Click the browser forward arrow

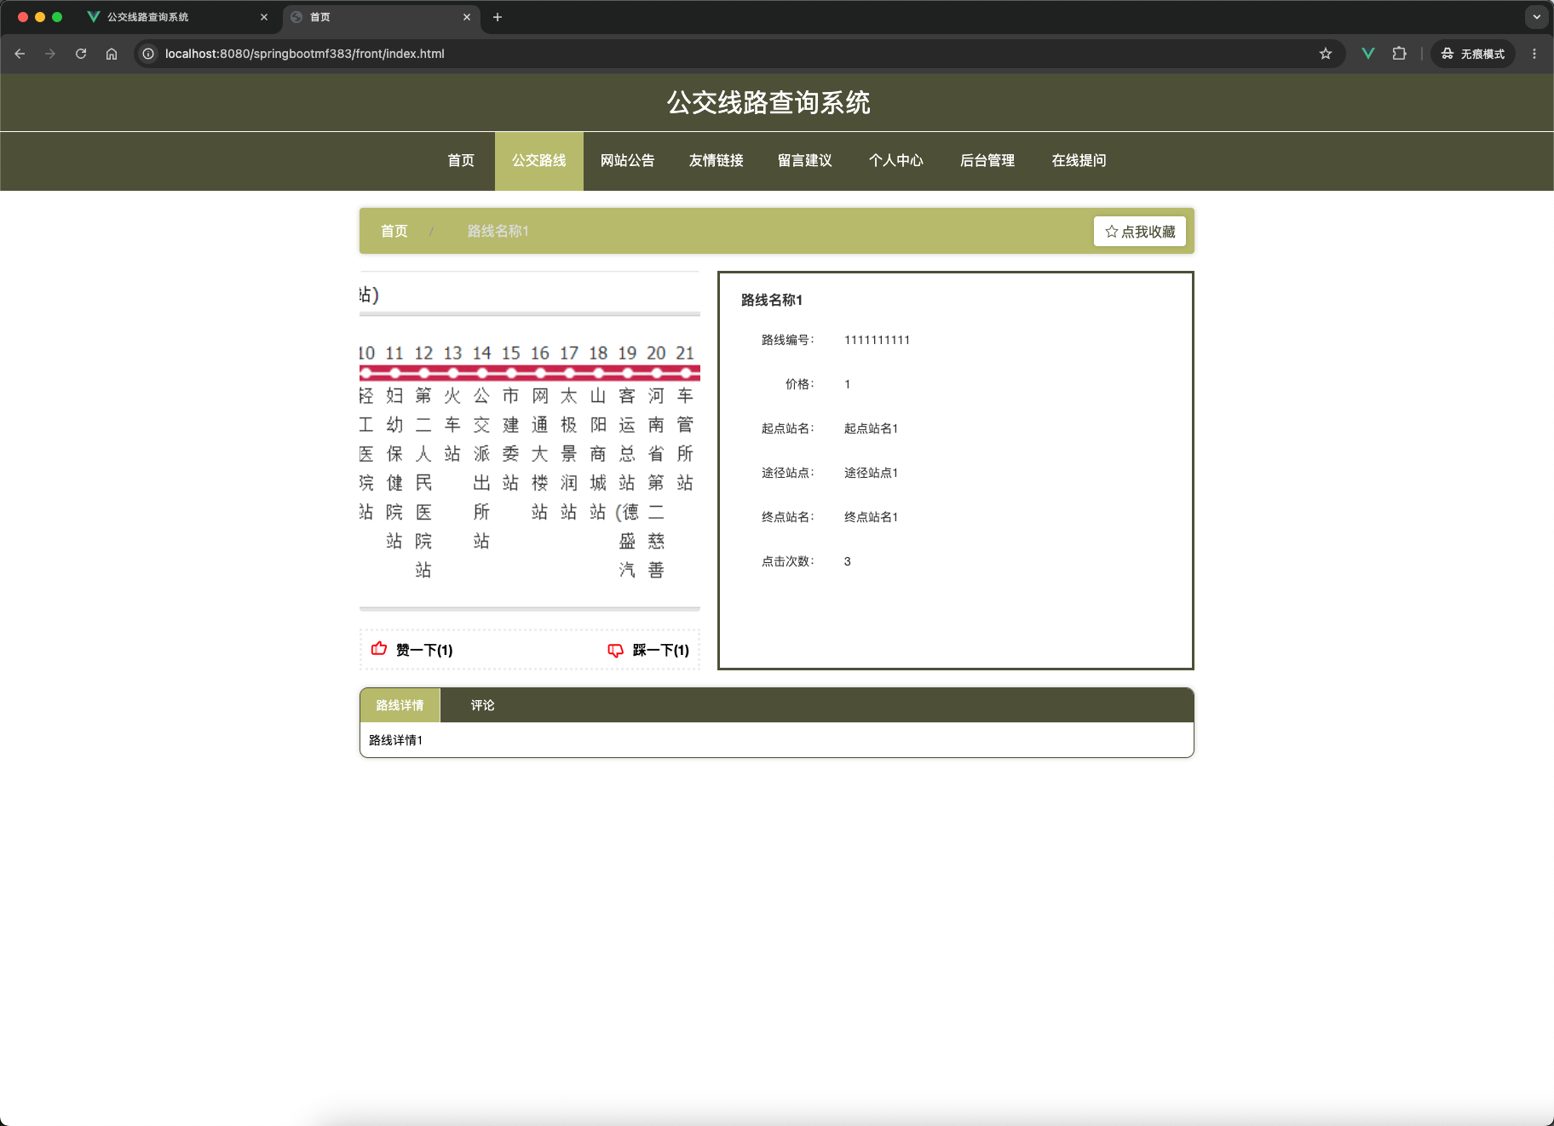[50, 54]
